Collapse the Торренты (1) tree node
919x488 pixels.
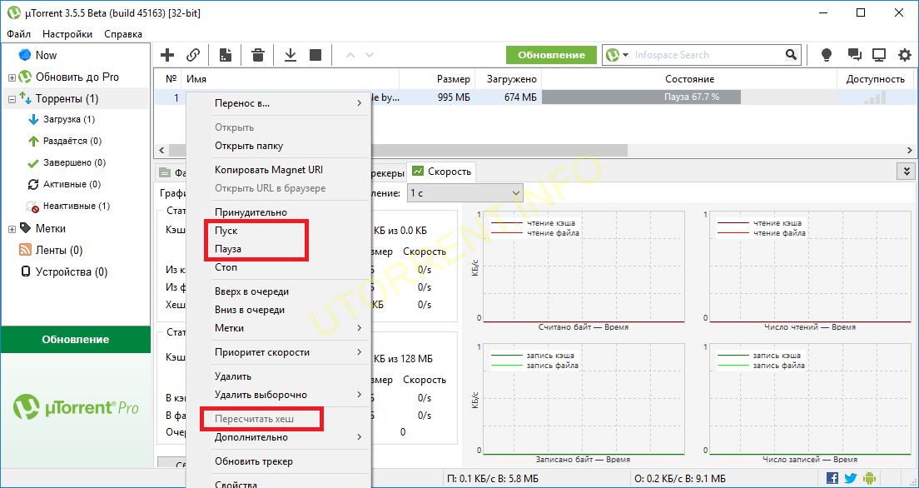point(12,99)
